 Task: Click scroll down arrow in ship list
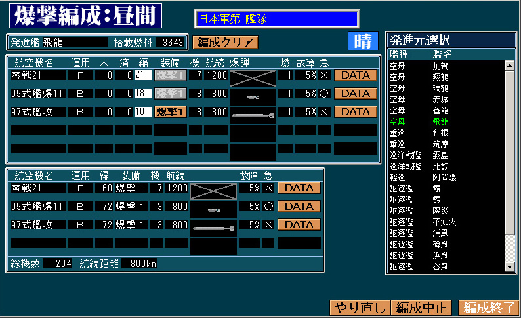[x=509, y=267]
